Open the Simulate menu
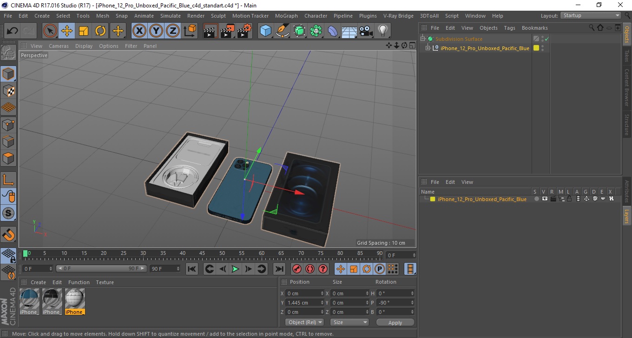 (171, 16)
